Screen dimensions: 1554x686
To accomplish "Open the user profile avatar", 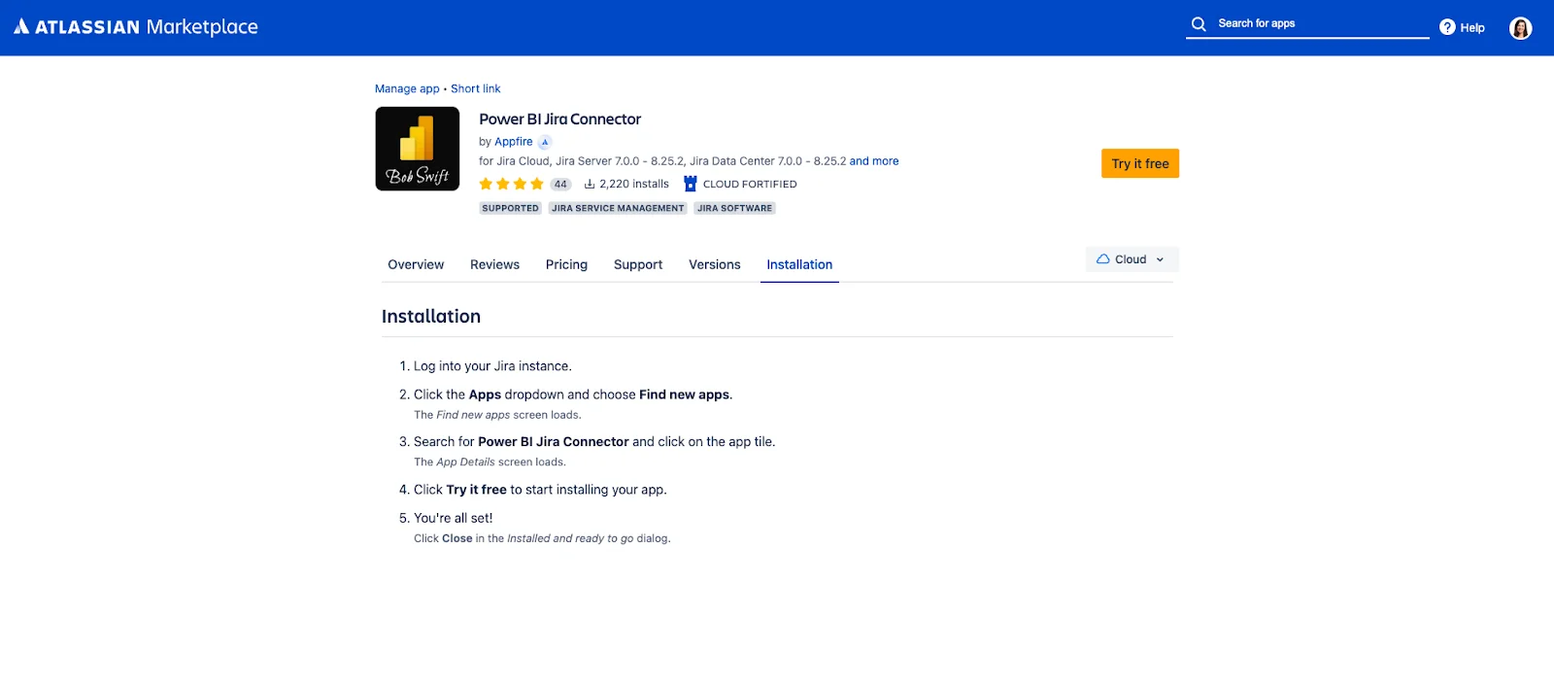I will (x=1520, y=28).
